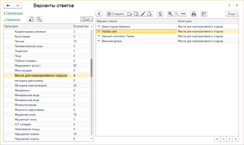Open the left panel Еще dropdown
The image size is (244, 145).
tap(87, 19)
